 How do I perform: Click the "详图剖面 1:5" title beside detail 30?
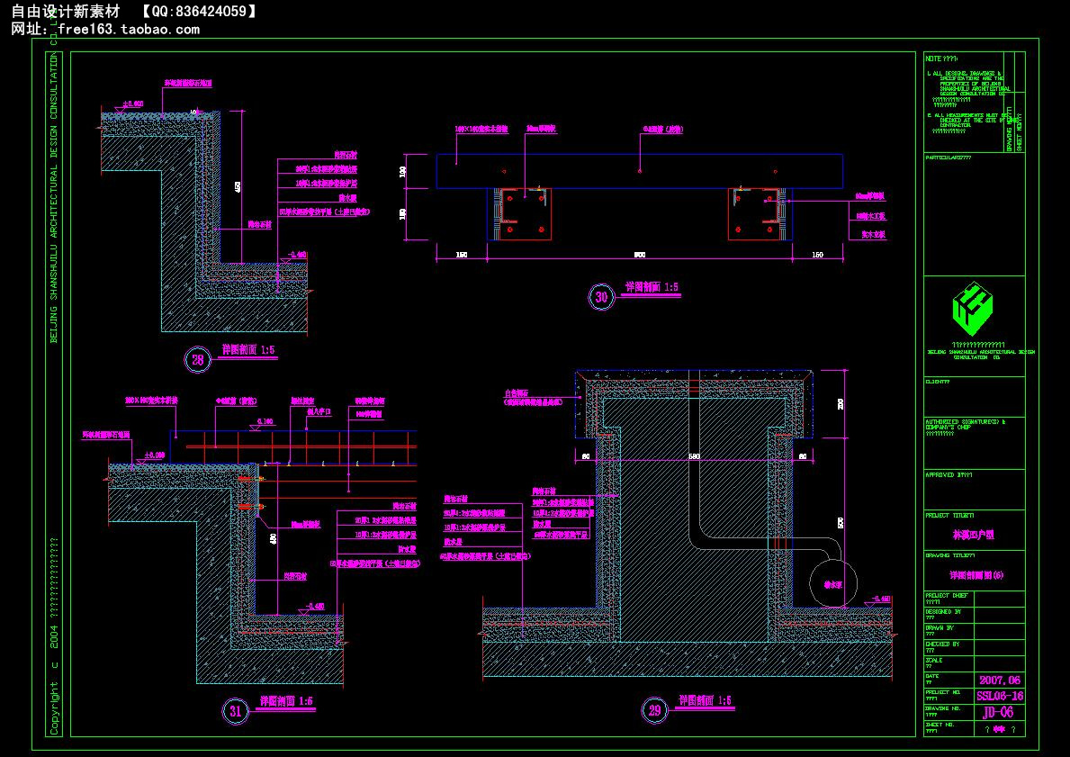pos(652,287)
